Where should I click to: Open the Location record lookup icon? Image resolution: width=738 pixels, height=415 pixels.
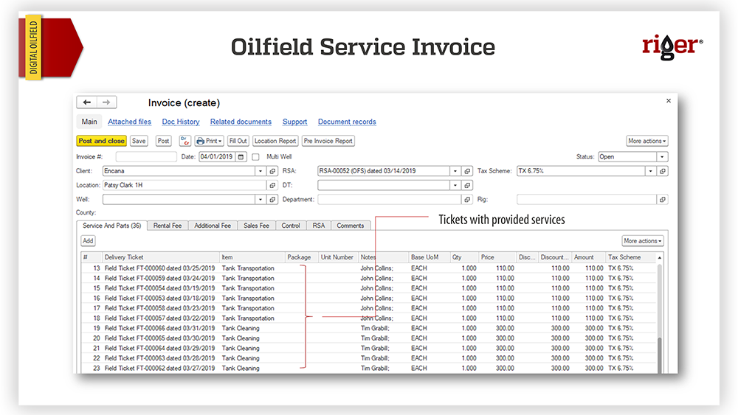pyautogui.click(x=272, y=185)
